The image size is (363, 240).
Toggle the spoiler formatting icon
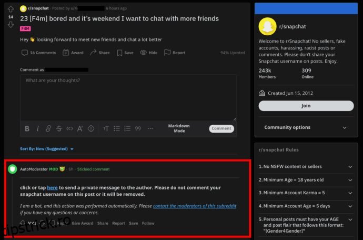click(x=91, y=128)
